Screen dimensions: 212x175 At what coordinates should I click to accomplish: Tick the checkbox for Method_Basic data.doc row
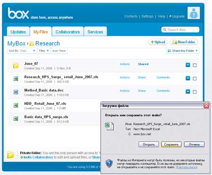[x=195, y=92]
